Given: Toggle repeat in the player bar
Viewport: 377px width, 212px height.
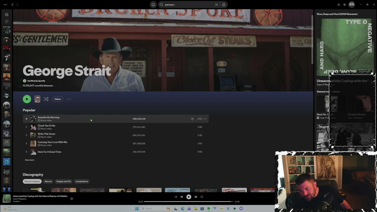Looking at the screenshot, I should tap(202, 197).
